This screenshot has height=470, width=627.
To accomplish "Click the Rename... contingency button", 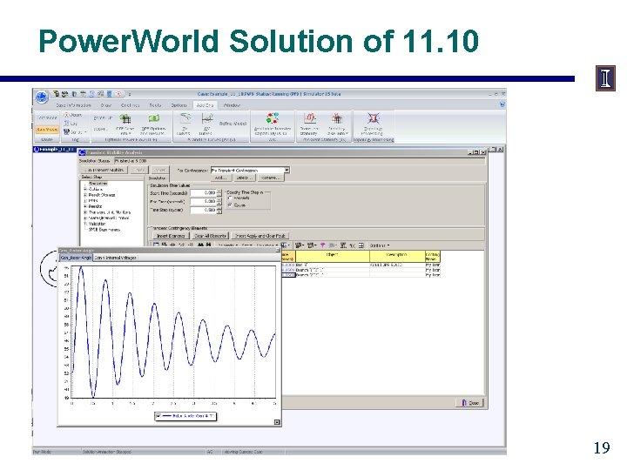I will 269,178.
